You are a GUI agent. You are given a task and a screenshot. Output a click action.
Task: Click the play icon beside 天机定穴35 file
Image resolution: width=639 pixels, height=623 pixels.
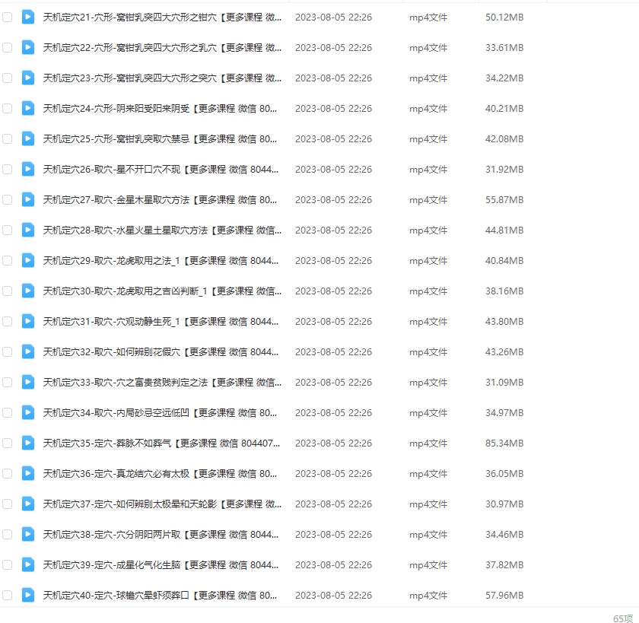[x=28, y=443]
